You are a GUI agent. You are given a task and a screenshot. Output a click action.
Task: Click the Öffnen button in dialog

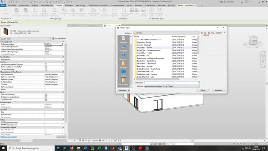(203, 91)
